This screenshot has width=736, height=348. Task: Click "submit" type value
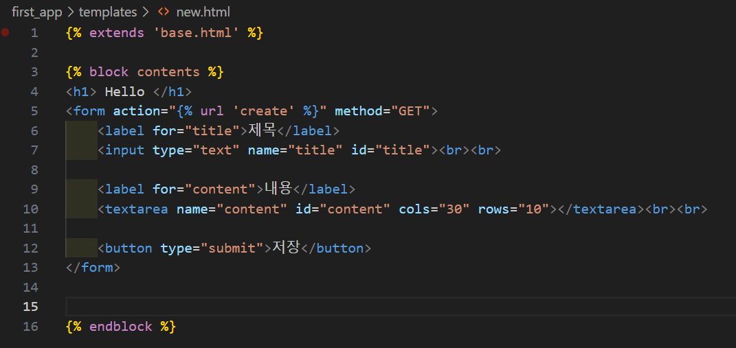(232, 248)
